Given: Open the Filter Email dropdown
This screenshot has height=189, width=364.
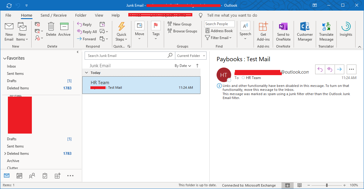Looking at the screenshot, I should (x=218, y=38).
